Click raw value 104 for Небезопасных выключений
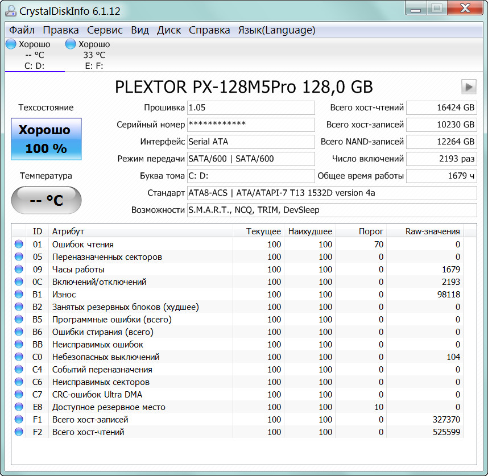The height and width of the screenshot is (476, 488). tap(453, 357)
